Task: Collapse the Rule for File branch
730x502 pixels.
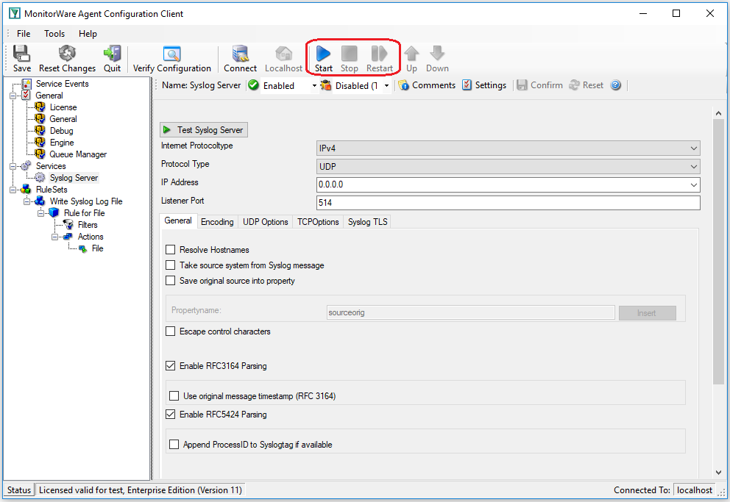Action: coord(41,213)
